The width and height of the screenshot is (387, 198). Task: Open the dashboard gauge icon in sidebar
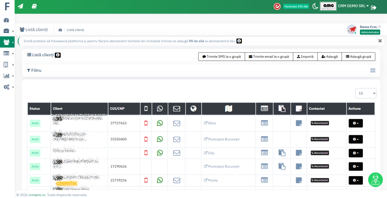(6, 20)
